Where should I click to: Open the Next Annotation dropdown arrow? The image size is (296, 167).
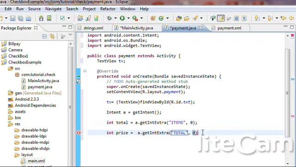click(264, 18)
